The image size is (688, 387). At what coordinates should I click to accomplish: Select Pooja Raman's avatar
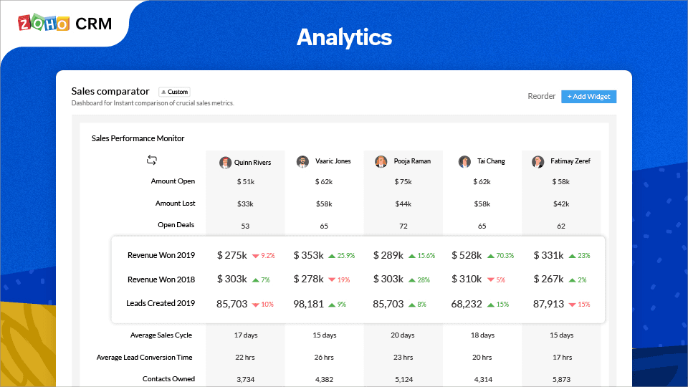[x=381, y=161]
